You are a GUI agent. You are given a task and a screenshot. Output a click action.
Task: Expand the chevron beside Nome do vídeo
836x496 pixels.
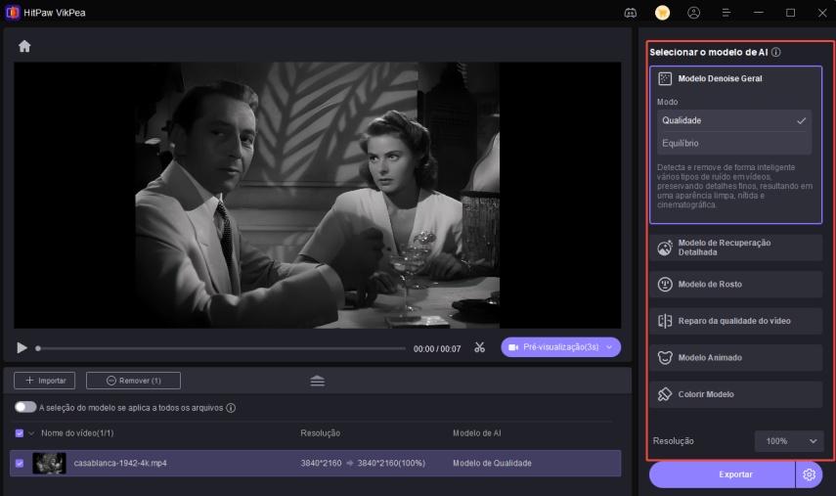point(31,433)
